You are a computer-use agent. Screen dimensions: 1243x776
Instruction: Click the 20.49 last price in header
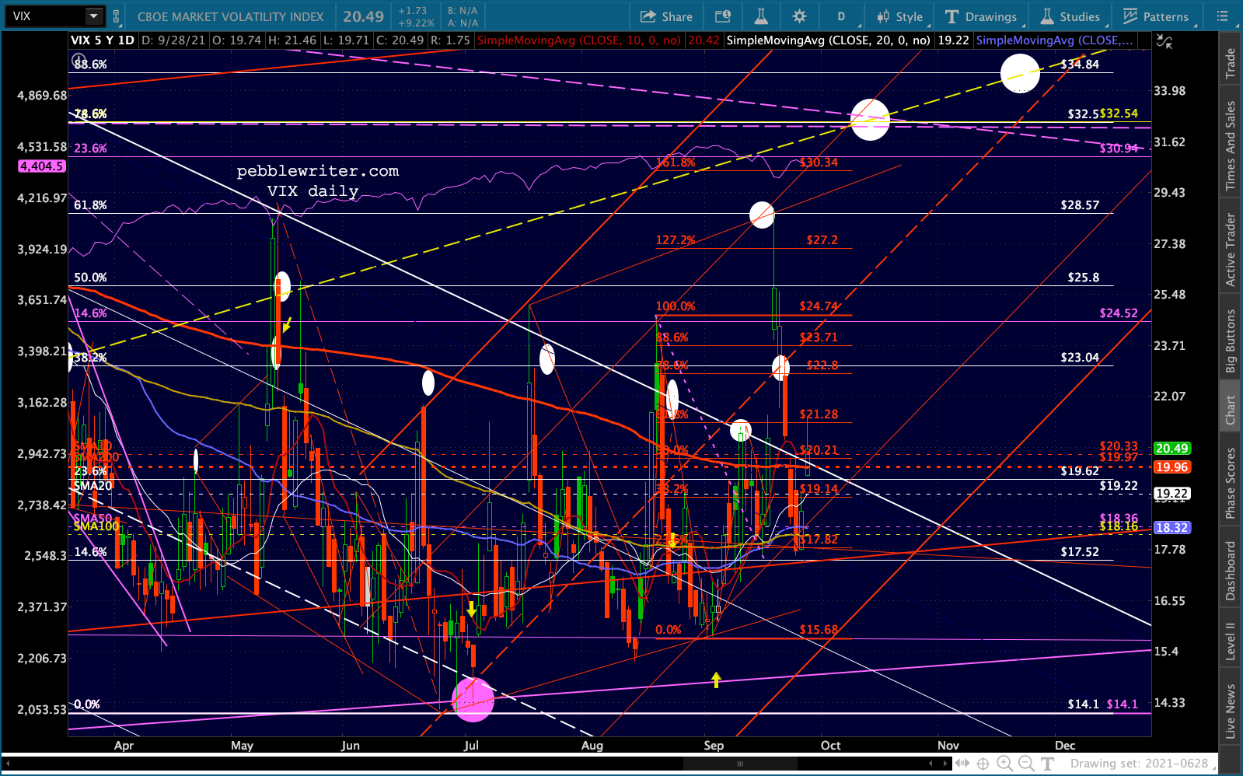click(x=363, y=16)
